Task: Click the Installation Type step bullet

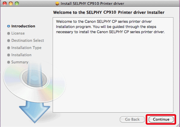Action: pyautogui.click(x=9, y=48)
